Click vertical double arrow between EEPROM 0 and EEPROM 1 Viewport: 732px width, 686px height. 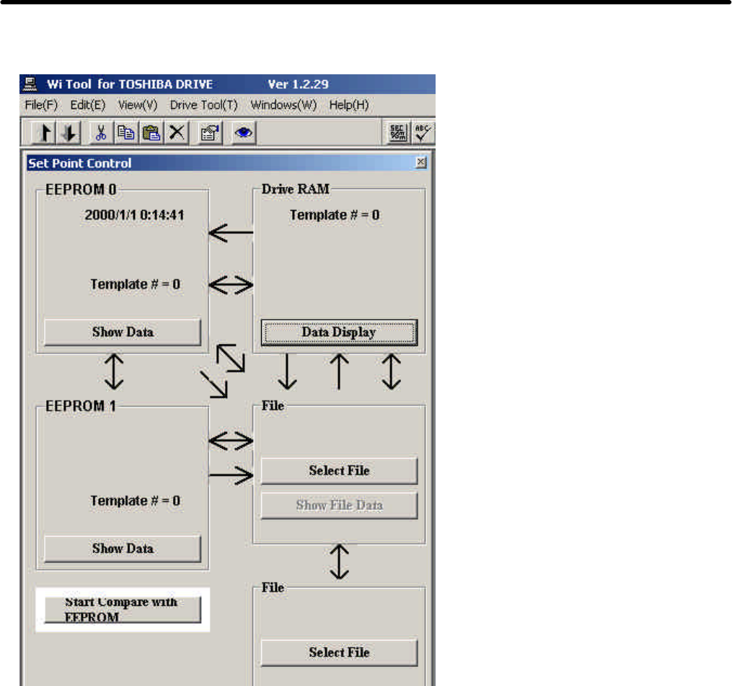tap(114, 371)
